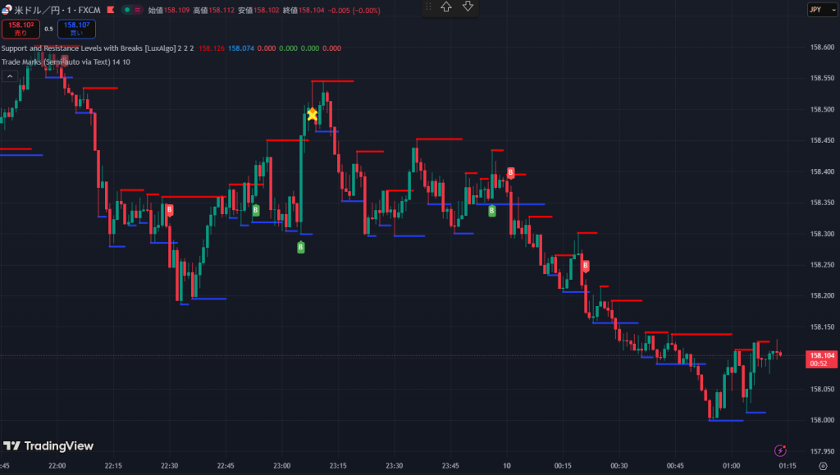Click the blue buy button 158.107
Viewport: 840px width, 475px height.
click(x=76, y=29)
